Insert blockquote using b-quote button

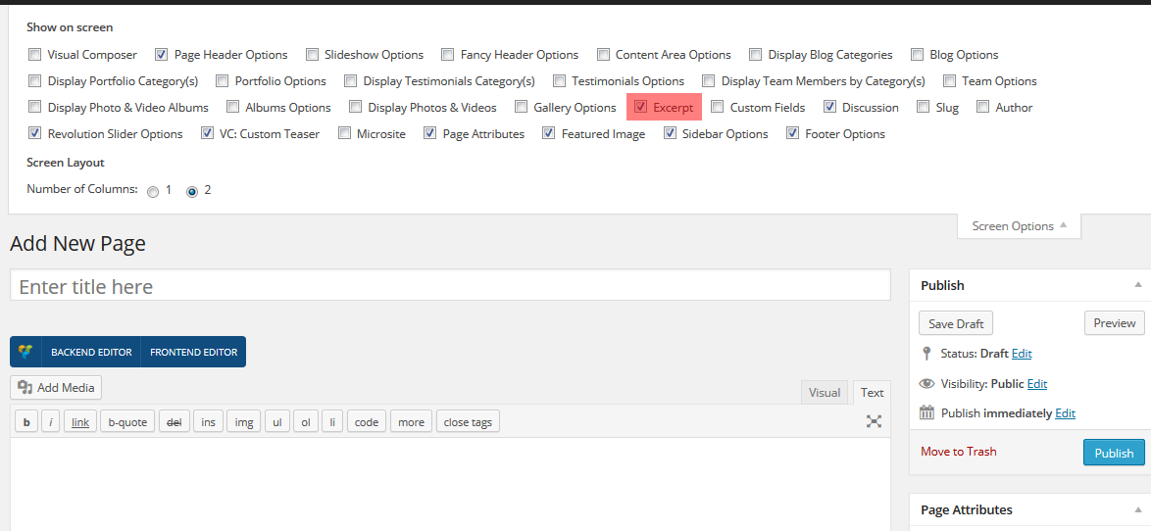tap(127, 422)
